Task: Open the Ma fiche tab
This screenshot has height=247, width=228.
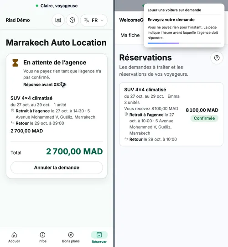Action: click(x=130, y=35)
